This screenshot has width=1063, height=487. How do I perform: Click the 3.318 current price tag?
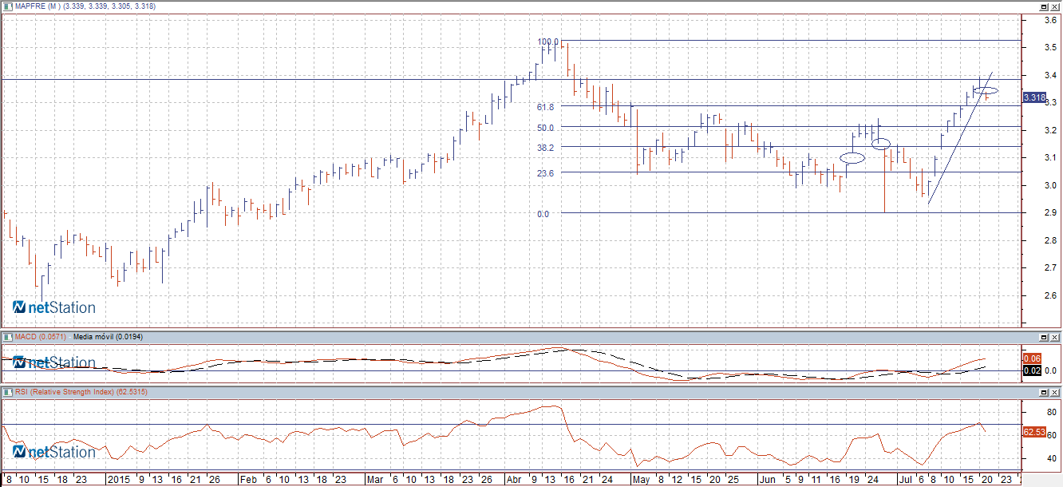coord(1033,97)
